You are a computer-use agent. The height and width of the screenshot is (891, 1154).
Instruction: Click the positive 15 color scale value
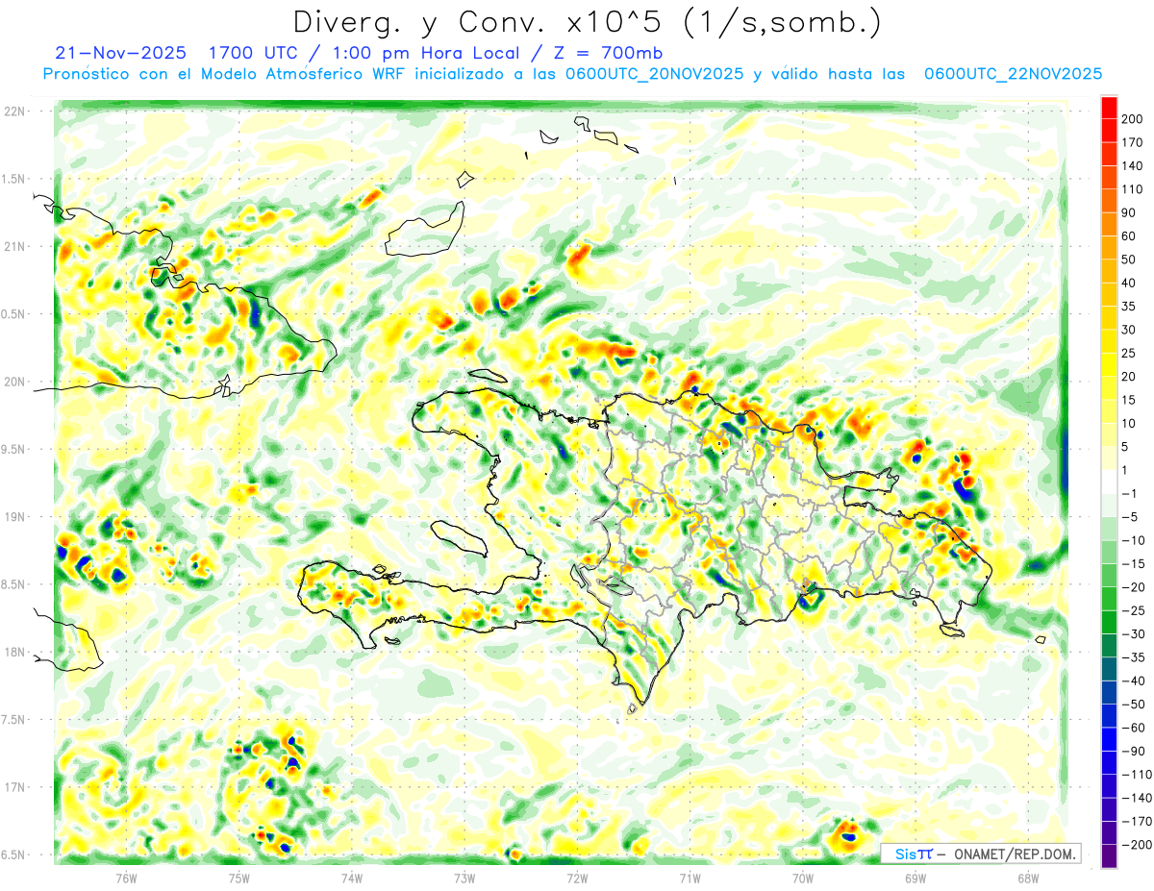(x=1128, y=400)
